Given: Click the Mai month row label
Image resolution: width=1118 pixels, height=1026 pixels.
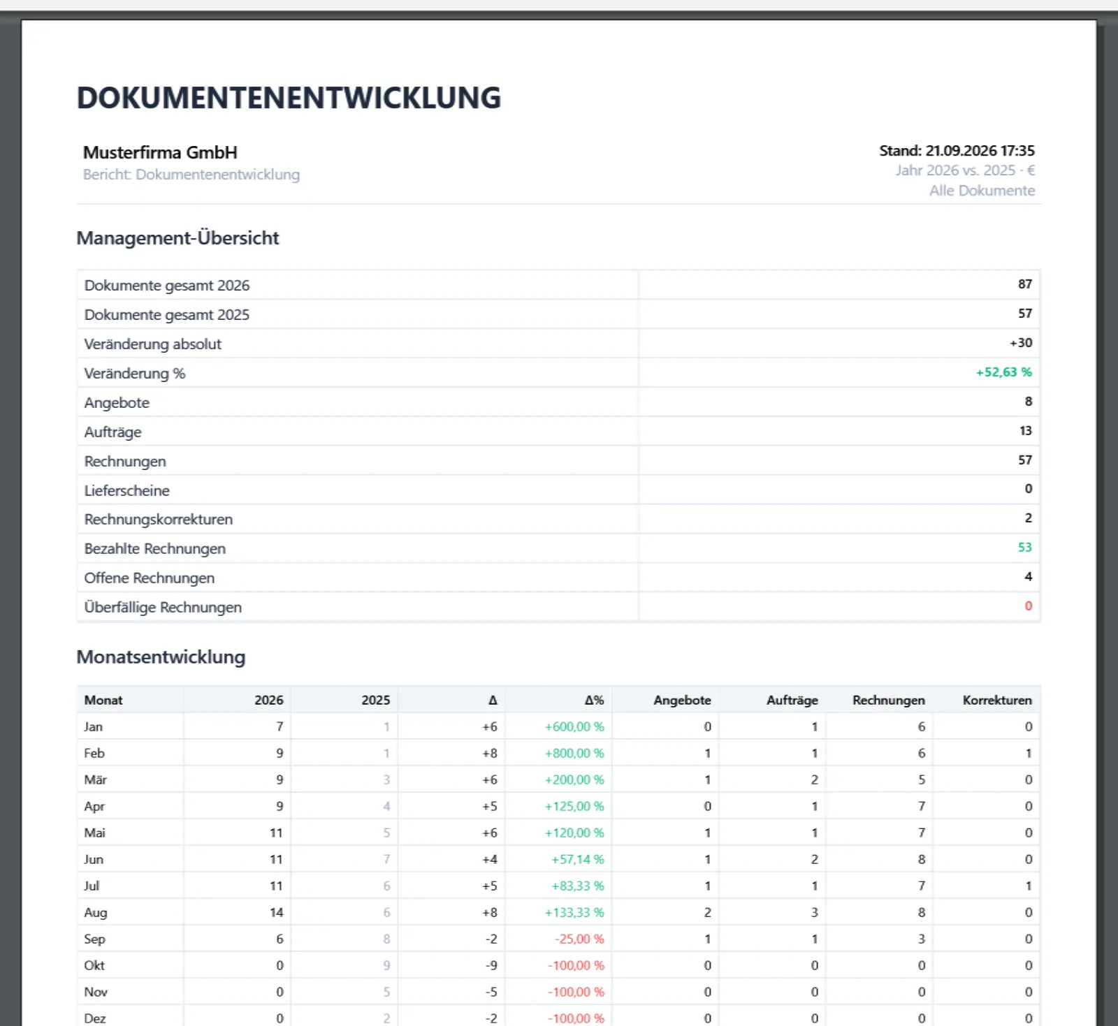Looking at the screenshot, I should [95, 833].
